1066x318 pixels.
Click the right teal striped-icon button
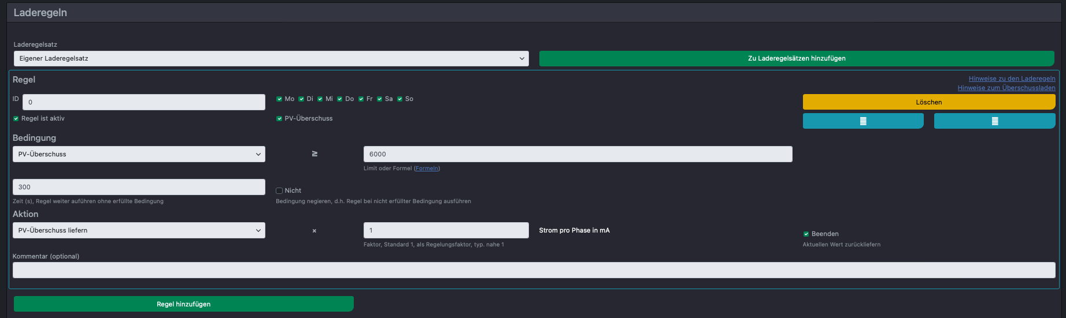coord(994,121)
